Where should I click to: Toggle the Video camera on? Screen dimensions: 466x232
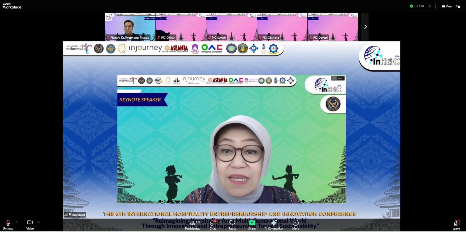[x=30, y=225]
